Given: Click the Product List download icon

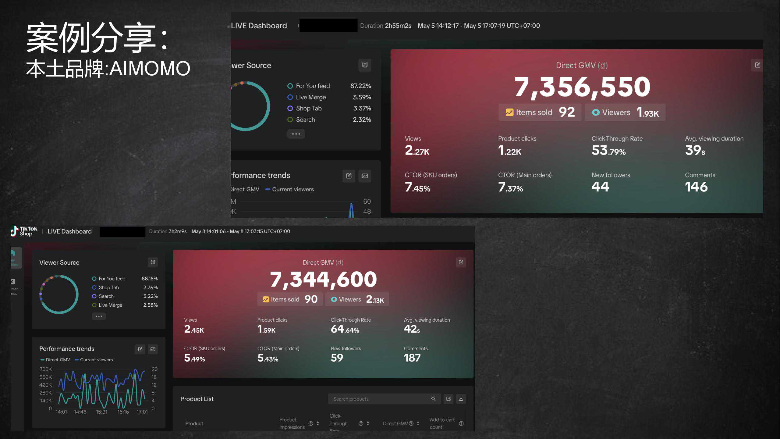Looking at the screenshot, I should pos(461,399).
